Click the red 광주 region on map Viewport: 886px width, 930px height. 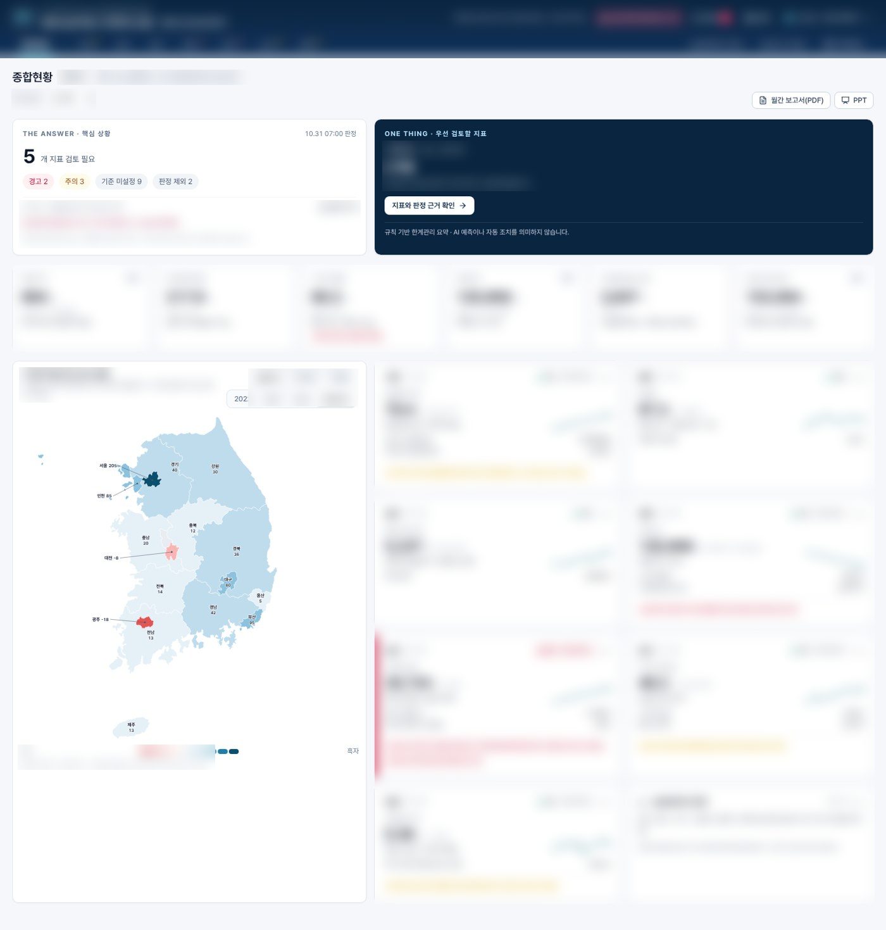pos(145,622)
